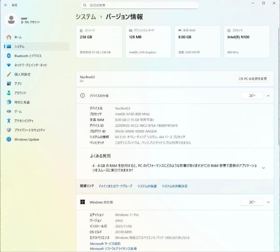Open システムの保護 link

(x=147, y=186)
